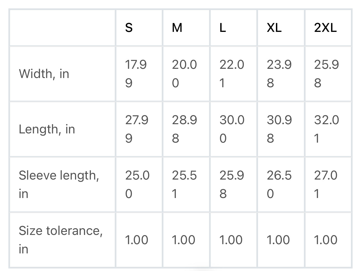
Task: Select the 28.98 length value for M
Action: 184,129
